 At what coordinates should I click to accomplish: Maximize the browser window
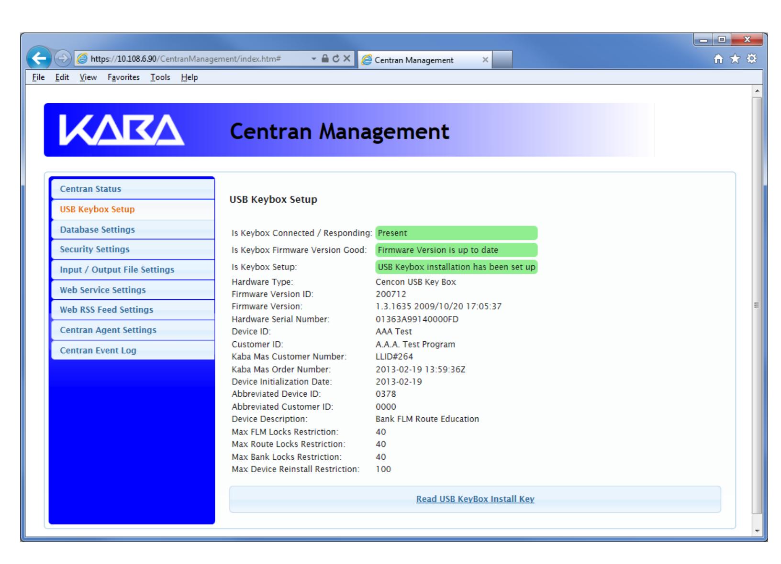(x=722, y=39)
